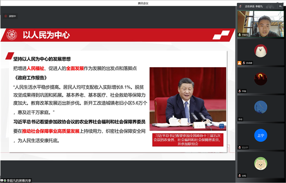Click the round university logo on the slide
Screen dimensions: 286x183
tap(12, 35)
